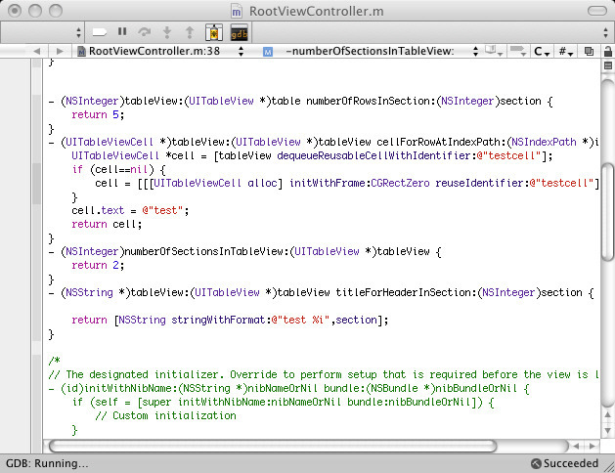Click 'return 5;' line in code
This screenshot has height=473, width=615.
[x=98, y=114]
